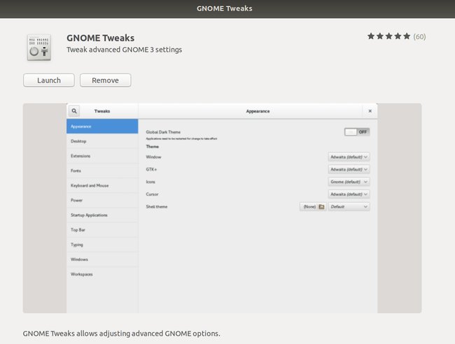455x344 pixels.
Task: Click the 'Icons' label in the Theme section
Action: click(x=150, y=182)
